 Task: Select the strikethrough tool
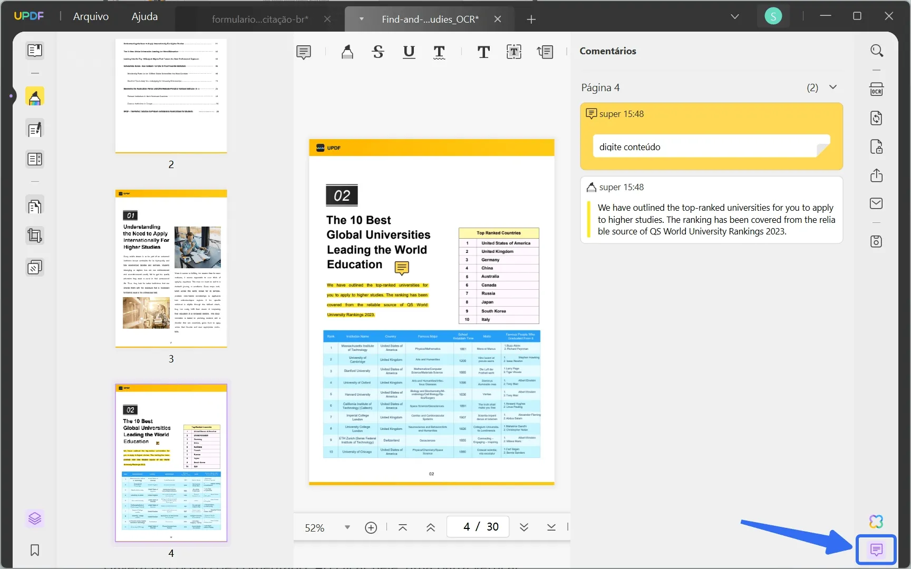point(378,52)
